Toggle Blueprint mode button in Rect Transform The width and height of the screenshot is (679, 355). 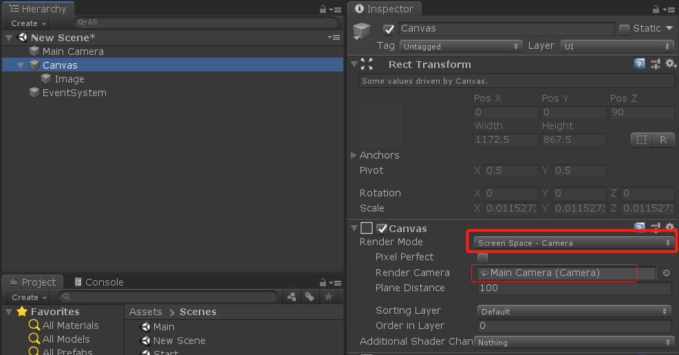click(641, 139)
